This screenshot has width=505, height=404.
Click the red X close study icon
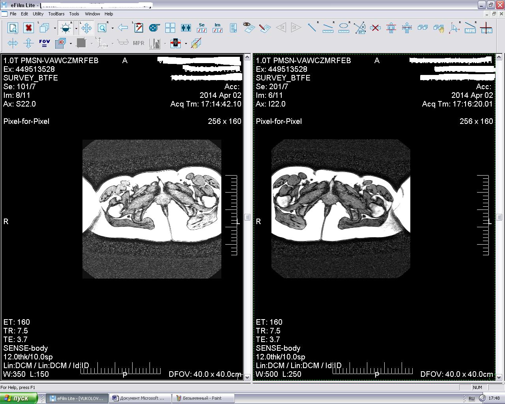pyautogui.click(x=28, y=28)
